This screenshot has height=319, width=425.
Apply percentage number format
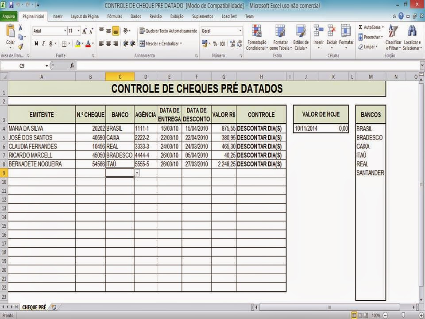tap(215, 43)
